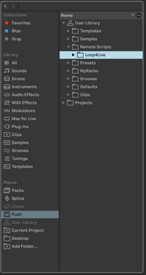This screenshot has width=146, height=275.
Task: Open the Drums icon
Action: [x=7, y=79]
